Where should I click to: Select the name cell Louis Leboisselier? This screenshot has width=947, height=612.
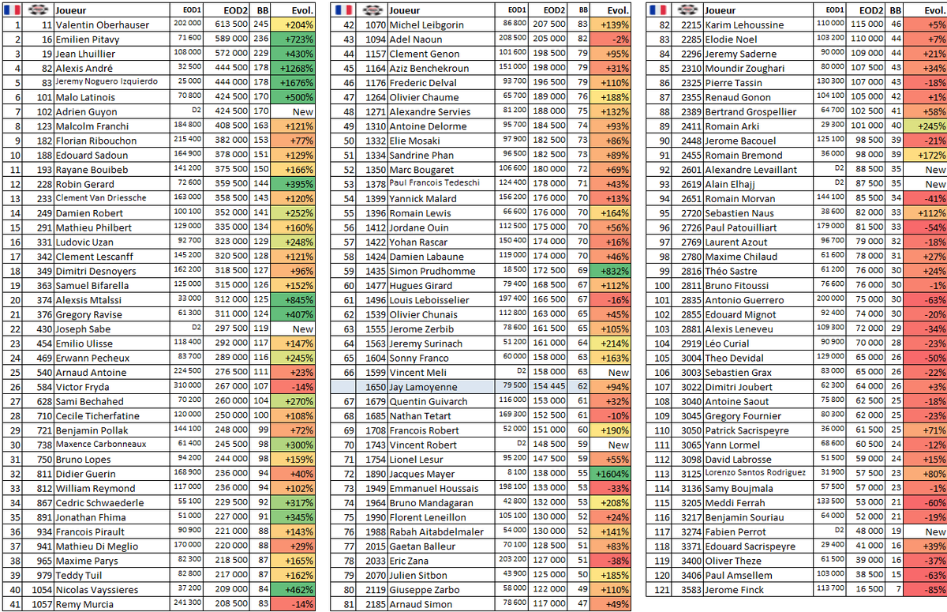442,300
